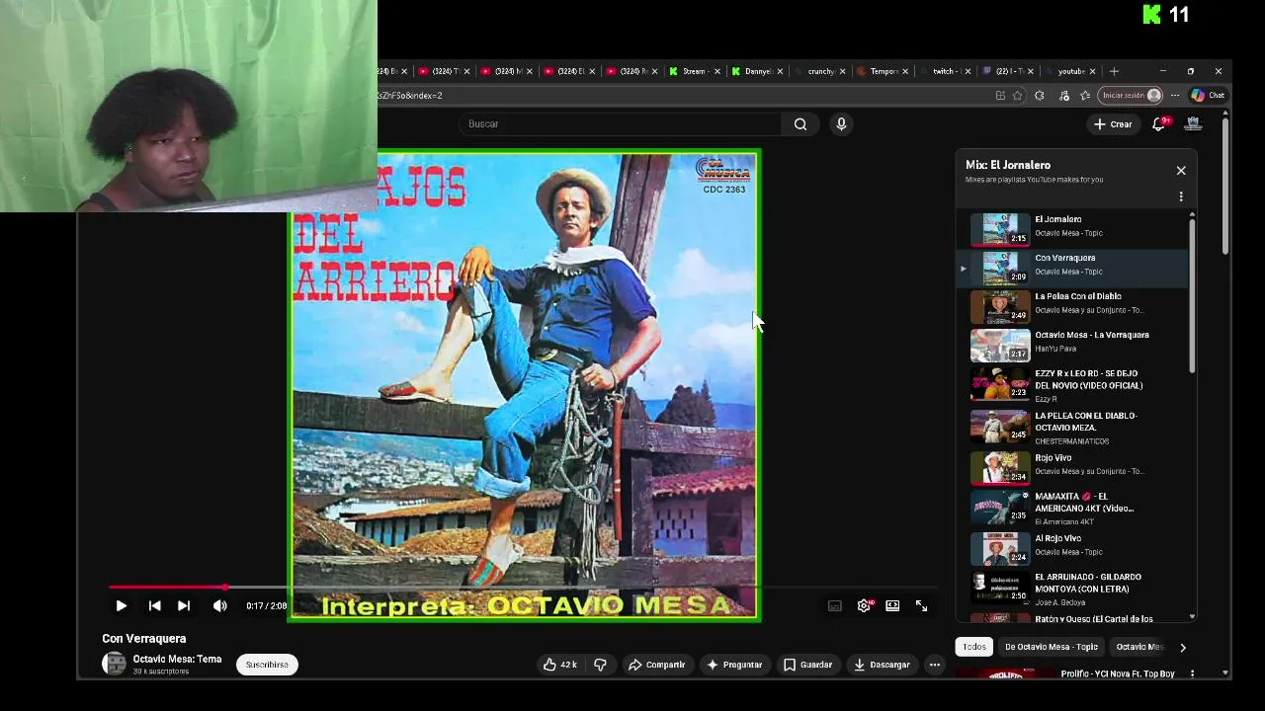Start voice search with microphone icon
Screen dimensions: 1265x711
[x=841, y=123]
